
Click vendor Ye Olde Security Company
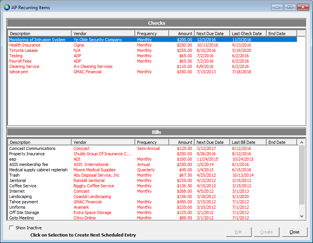point(97,40)
